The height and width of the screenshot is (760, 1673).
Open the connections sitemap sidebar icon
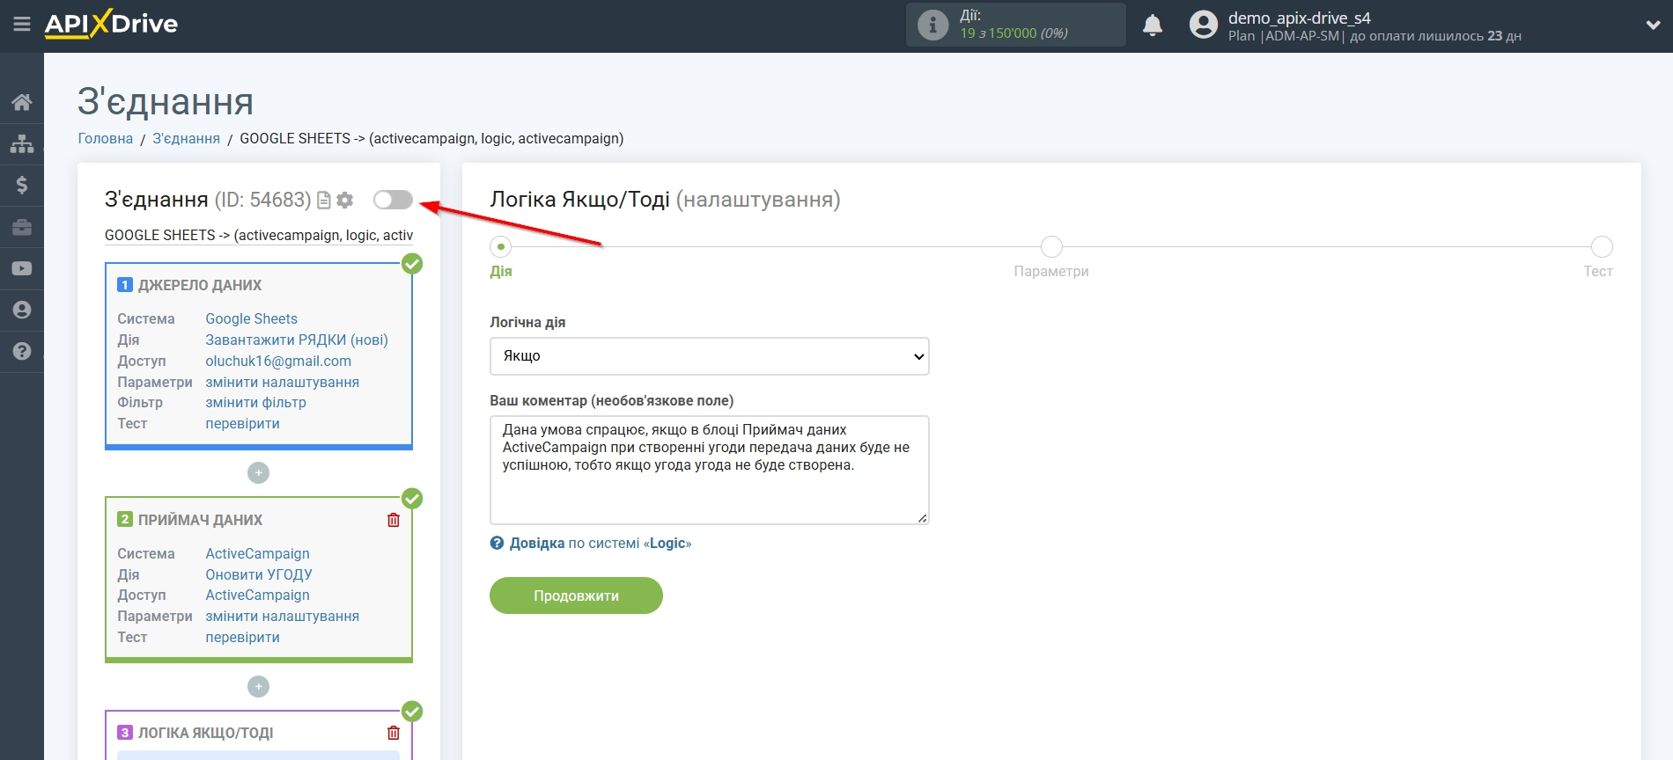pyautogui.click(x=22, y=143)
